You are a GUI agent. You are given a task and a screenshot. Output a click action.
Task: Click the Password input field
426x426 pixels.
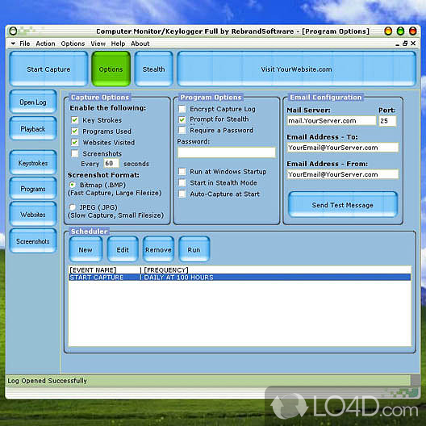click(x=227, y=152)
